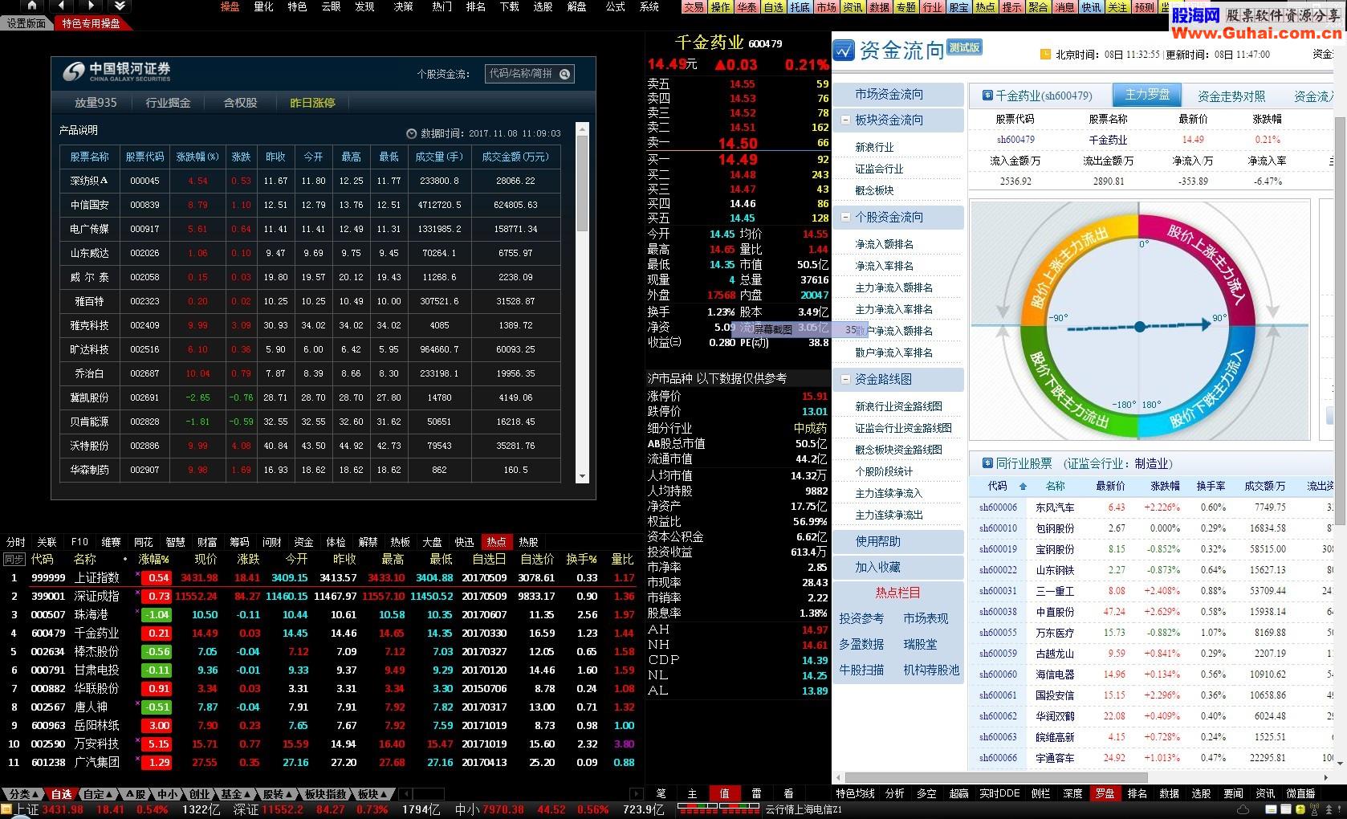Viewport: 1347px width, 819px height.
Task: Open the 机构荐股池 link
Action: (931, 670)
